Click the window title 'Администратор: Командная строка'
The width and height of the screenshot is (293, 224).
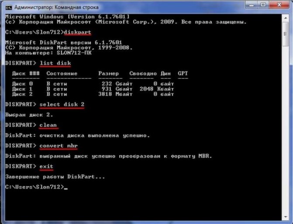56,7
